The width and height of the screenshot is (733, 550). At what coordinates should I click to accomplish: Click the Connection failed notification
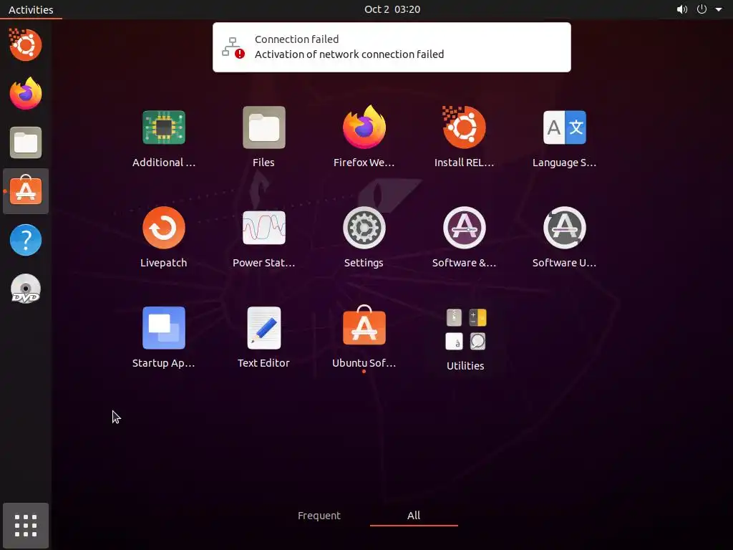point(392,47)
